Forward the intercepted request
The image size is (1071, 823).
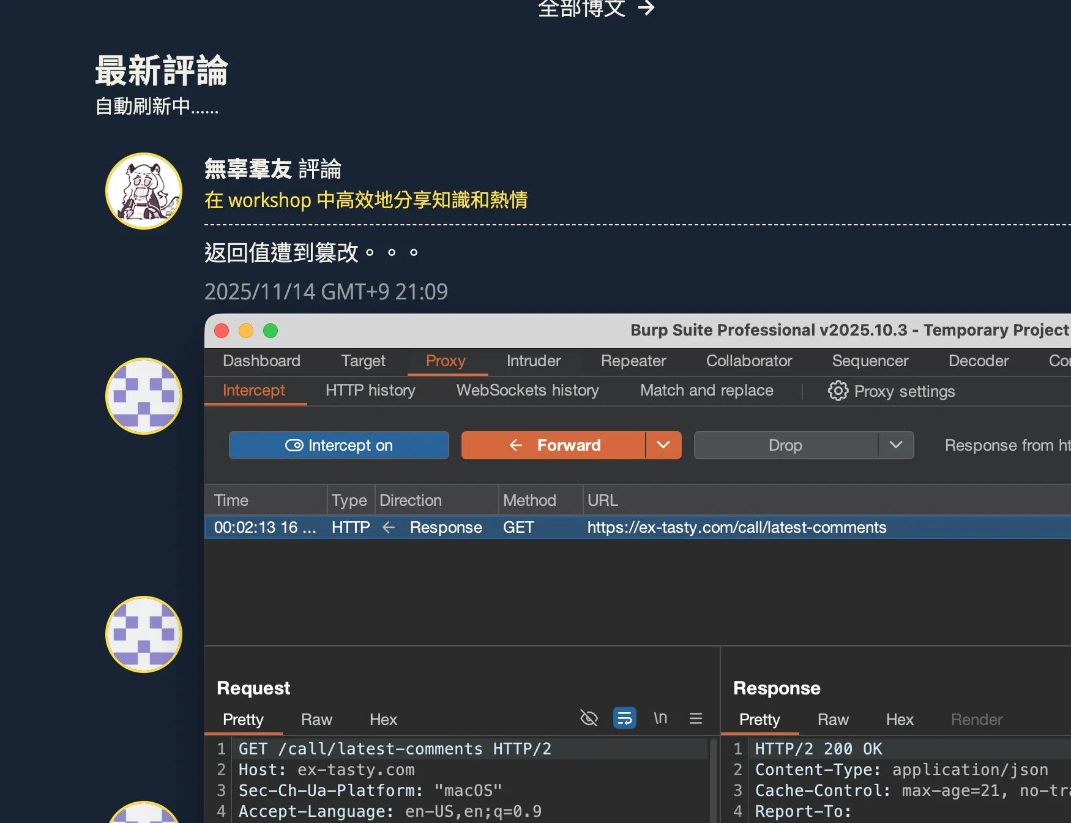point(568,445)
